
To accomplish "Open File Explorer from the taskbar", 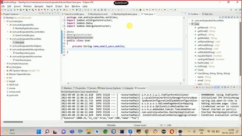I will (88, 131).
